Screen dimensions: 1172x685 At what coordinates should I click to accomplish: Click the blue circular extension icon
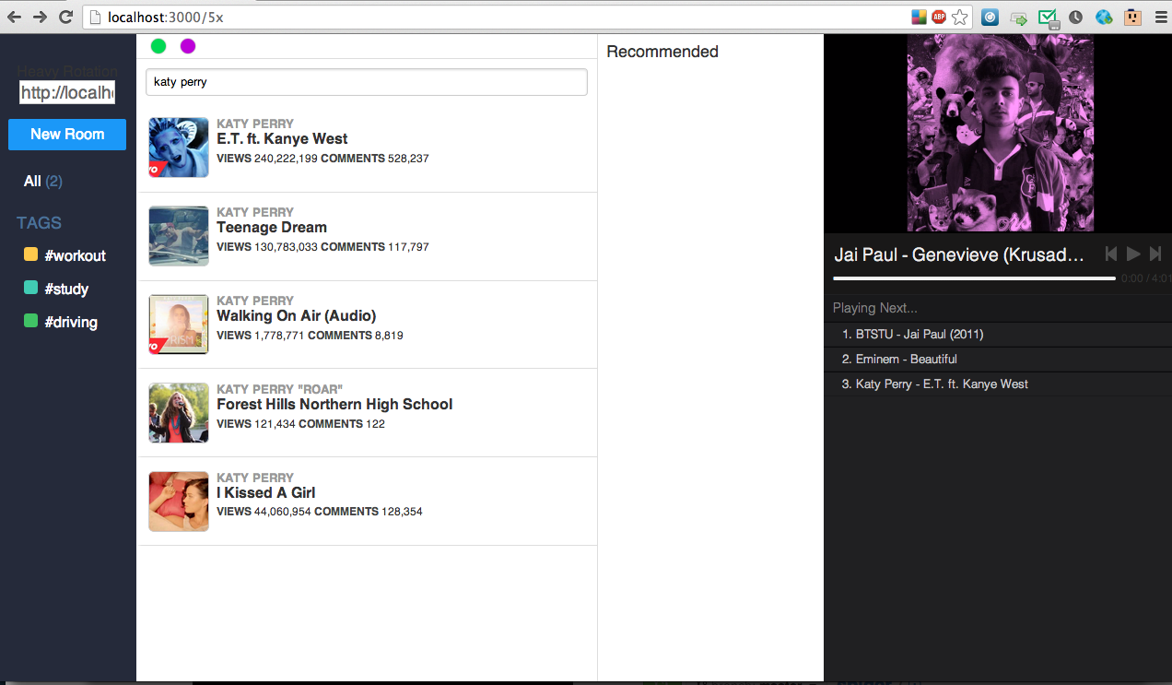click(x=990, y=17)
